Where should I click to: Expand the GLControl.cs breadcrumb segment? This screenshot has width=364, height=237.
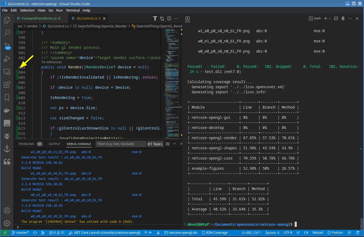coord(55,26)
